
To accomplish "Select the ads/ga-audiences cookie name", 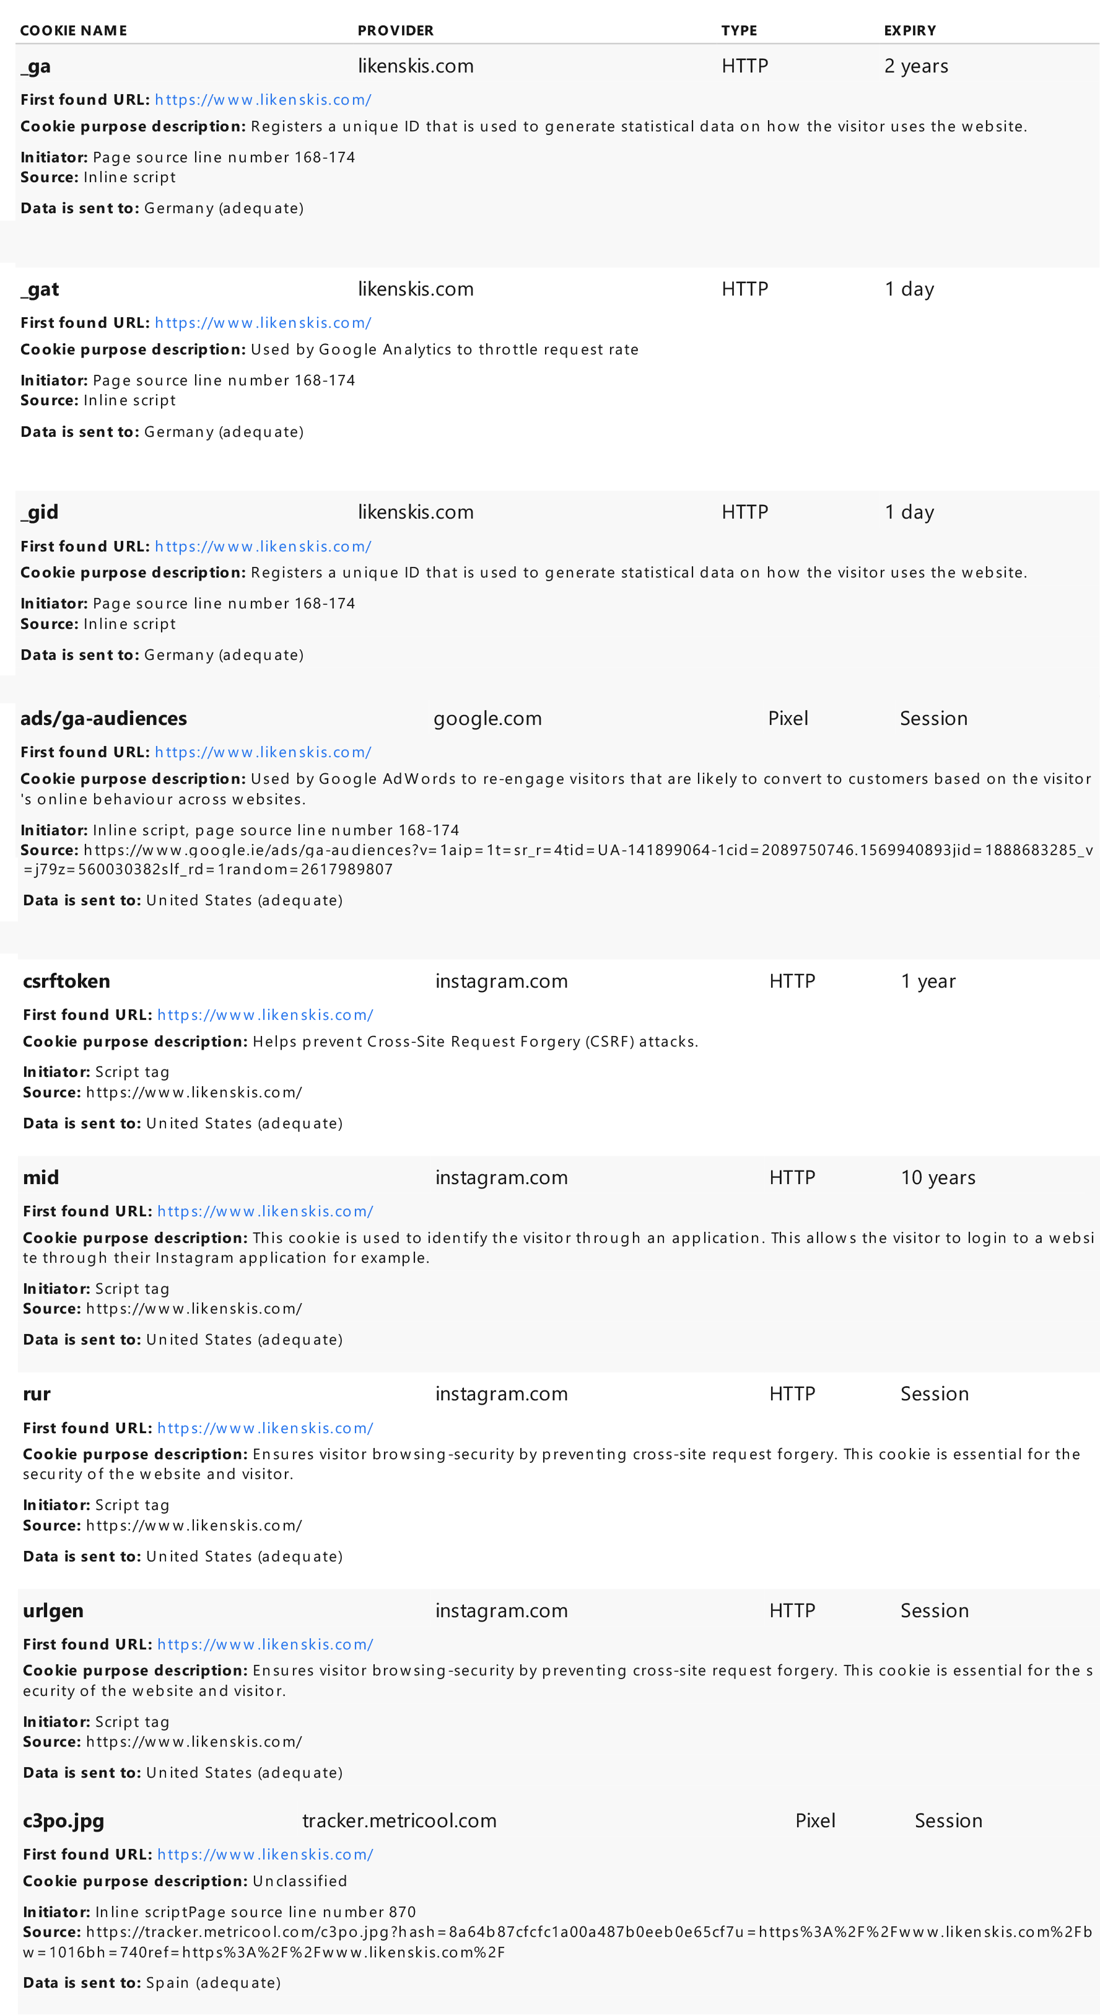I will (103, 718).
